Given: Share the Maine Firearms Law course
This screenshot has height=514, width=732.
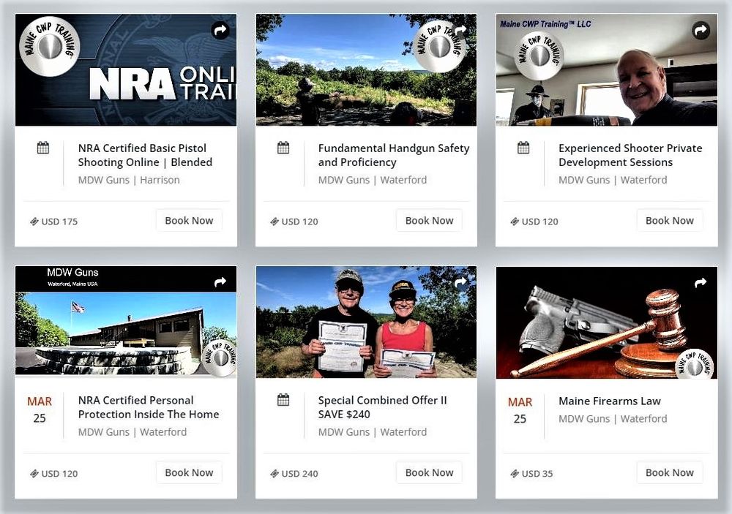Looking at the screenshot, I should pyautogui.click(x=701, y=282).
